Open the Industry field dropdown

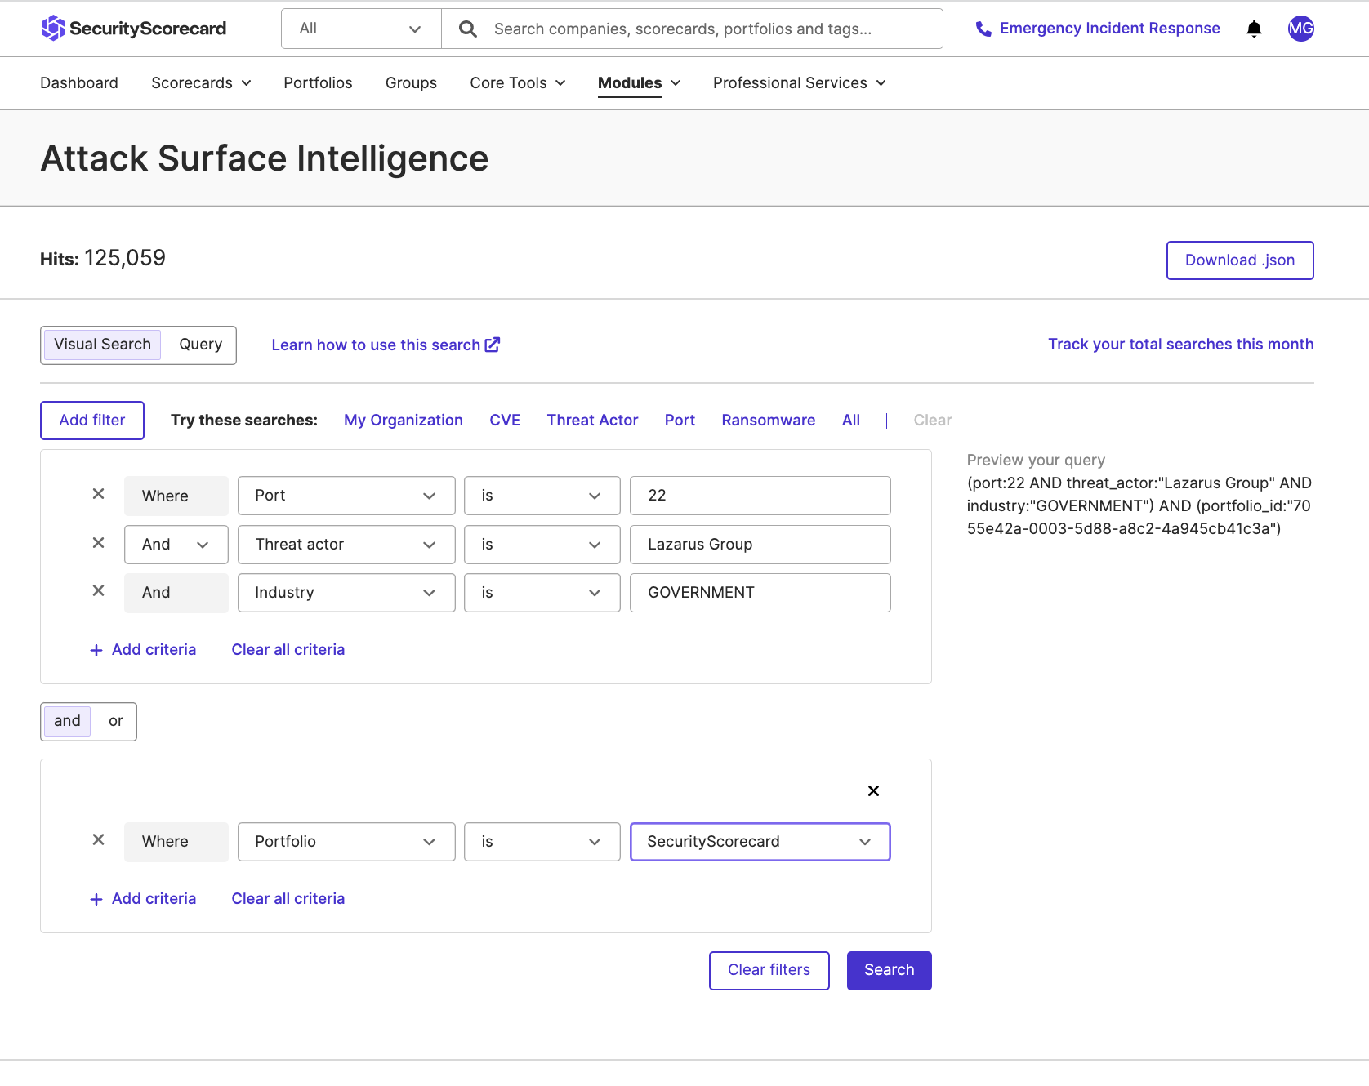pyautogui.click(x=346, y=593)
